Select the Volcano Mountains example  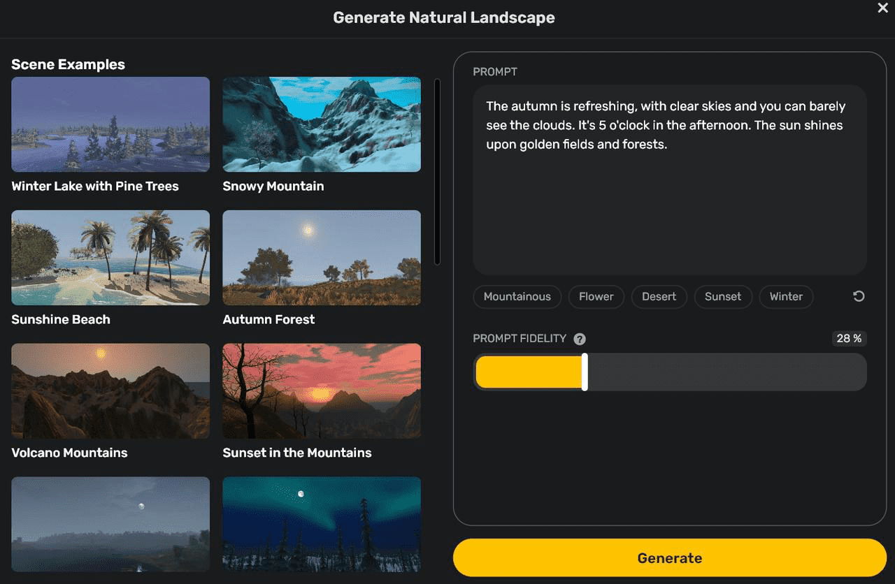click(x=110, y=390)
